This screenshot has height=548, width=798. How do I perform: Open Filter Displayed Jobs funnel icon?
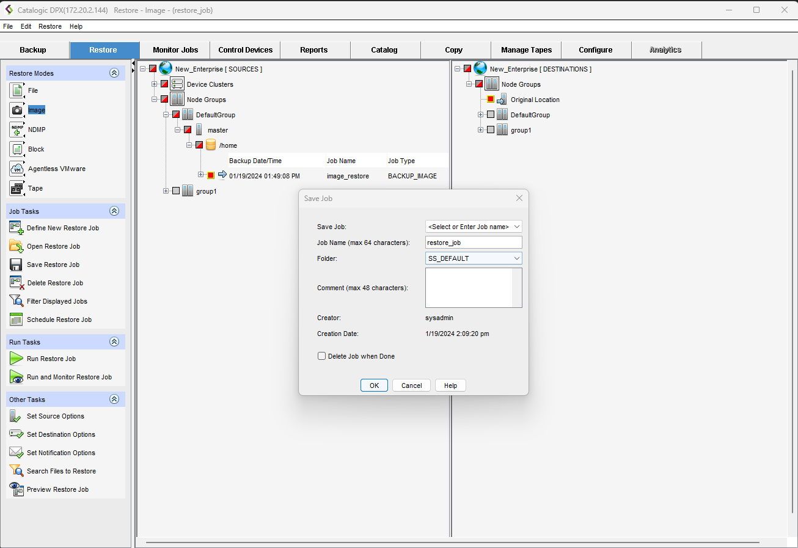[x=16, y=301]
